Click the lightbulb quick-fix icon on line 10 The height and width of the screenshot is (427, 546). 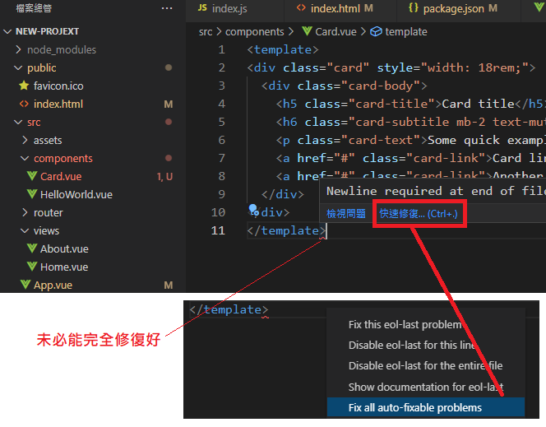tap(253, 210)
